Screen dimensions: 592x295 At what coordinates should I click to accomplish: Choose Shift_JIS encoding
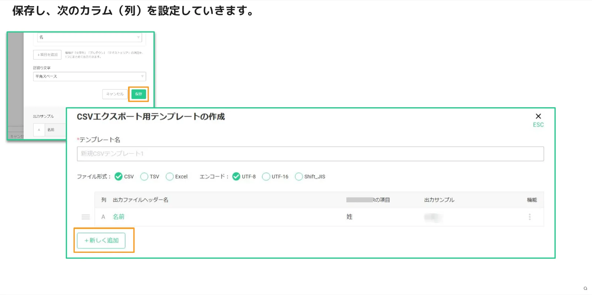pos(299,177)
